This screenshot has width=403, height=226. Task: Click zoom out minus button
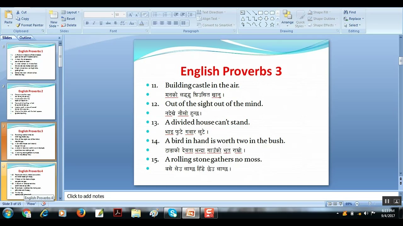[x=357, y=204]
